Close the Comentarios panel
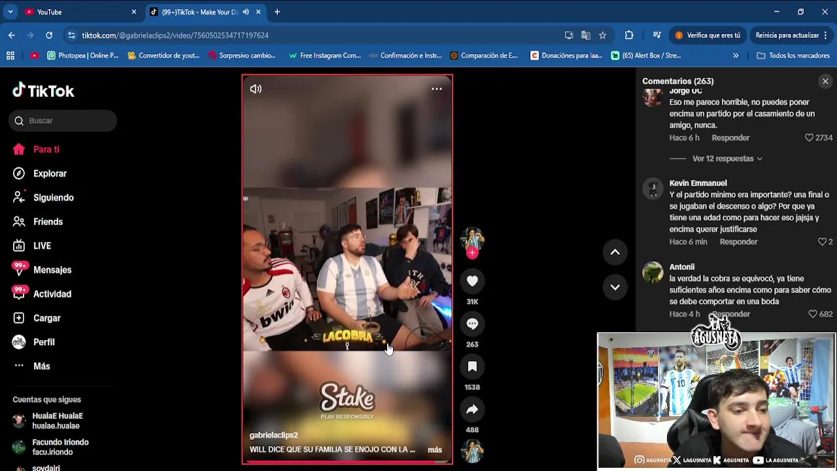Viewport: 837px width, 471px height. point(825,81)
